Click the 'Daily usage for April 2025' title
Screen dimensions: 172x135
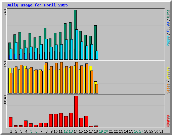click(37, 5)
